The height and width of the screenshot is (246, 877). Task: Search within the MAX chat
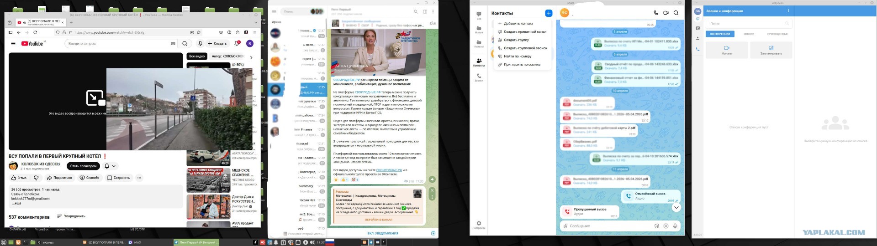[x=676, y=13]
